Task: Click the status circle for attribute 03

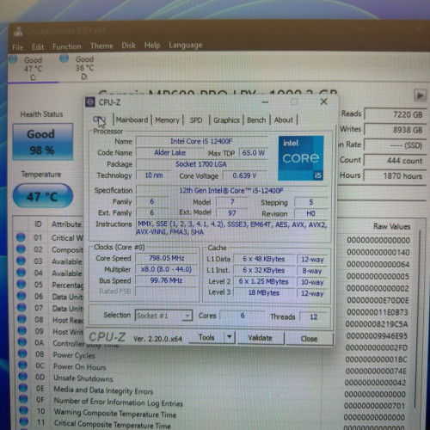Action: (x=21, y=261)
